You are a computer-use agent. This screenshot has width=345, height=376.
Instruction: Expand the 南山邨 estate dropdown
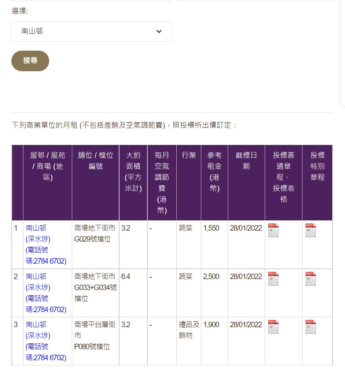pos(91,32)
